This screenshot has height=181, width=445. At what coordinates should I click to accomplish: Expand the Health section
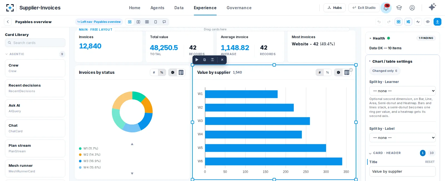coord(370,38)
